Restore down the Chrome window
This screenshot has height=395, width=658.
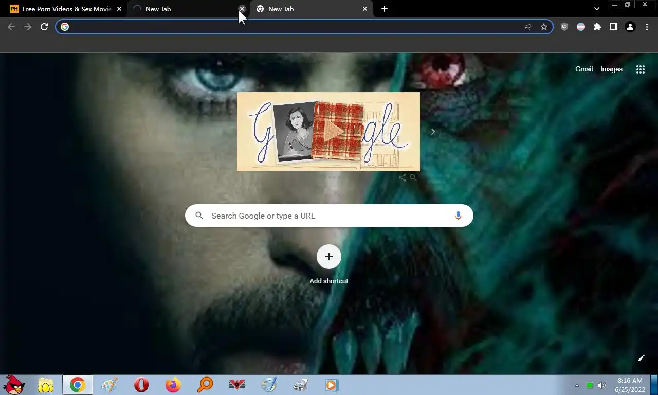click(x=627, y=5)
